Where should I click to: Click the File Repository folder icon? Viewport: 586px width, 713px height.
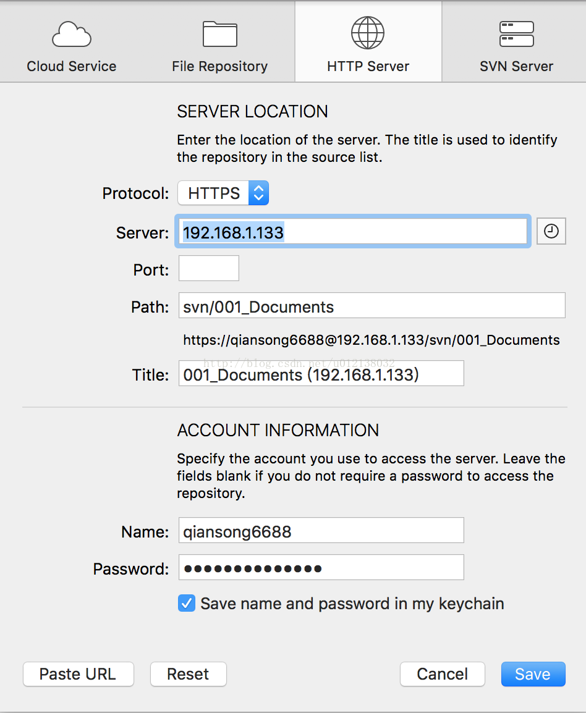tap(220, 33)
